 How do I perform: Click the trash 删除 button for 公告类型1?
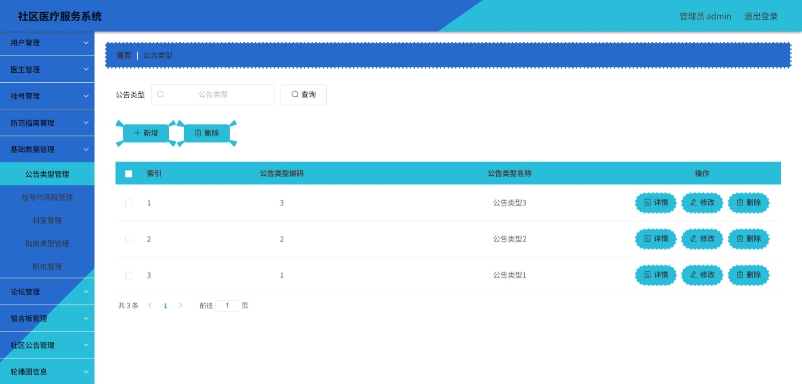(748, 275)
